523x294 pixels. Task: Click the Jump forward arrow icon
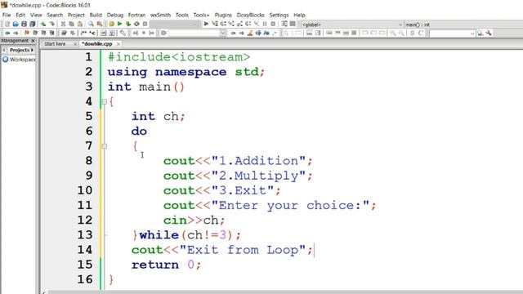coord(16,33)
